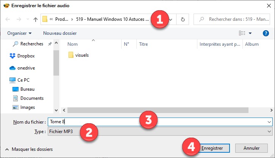Collapse folders with Masquer les dossiers
Image resolution: width=275 pixels, height=158 pixels.
[29, 149]
